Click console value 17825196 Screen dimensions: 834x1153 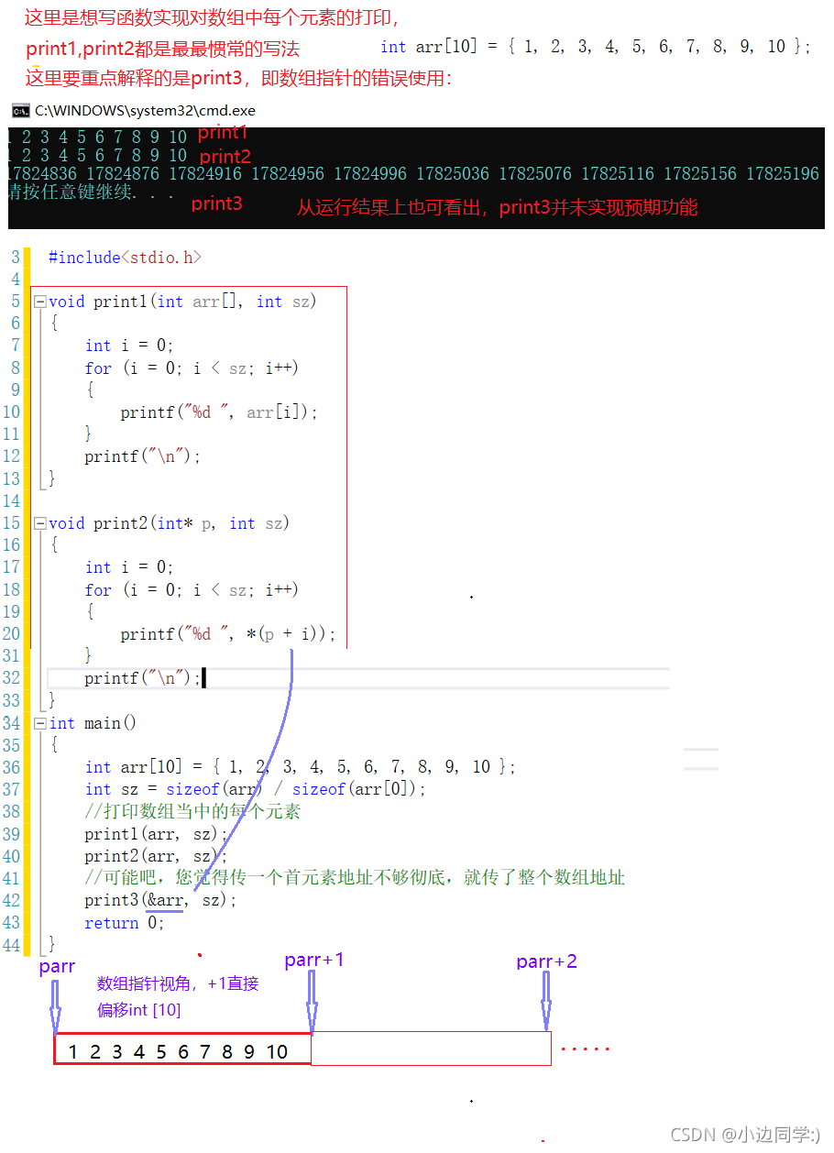(x=783, y=173)
